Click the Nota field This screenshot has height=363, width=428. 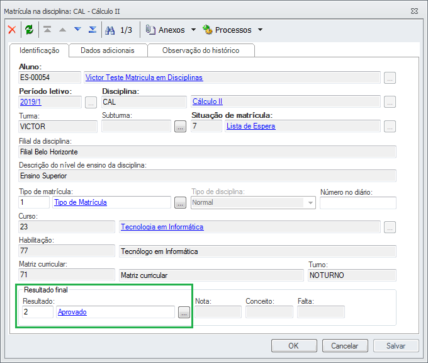218,312
